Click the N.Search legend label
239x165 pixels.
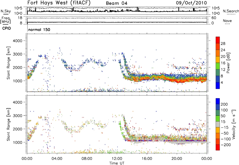tap(231, 11)
